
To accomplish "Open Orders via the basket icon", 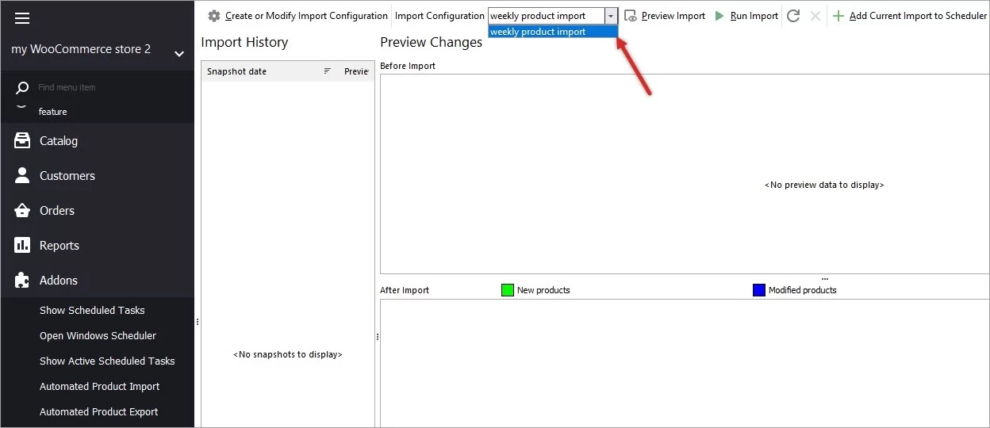I will (x=22, y=211).
